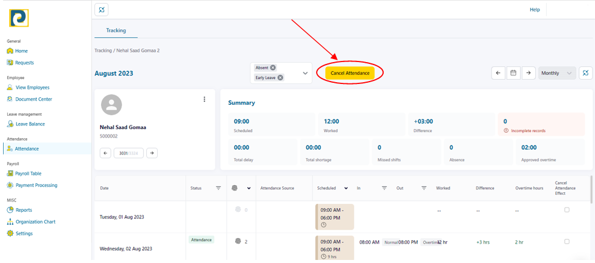The height and width of the screenshot is (263, 595).
Task: Go to next employee arrow
Action: pyautogui.click(x=152, y=153)
